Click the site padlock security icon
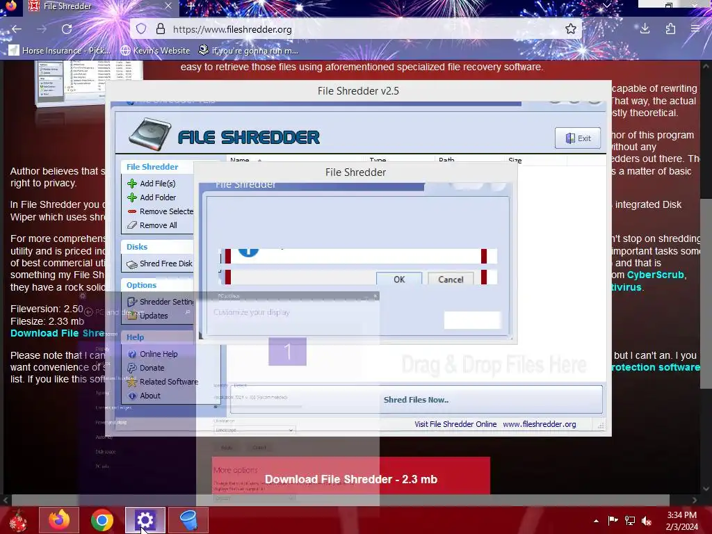Viewport: 712px width, 534px height. coord(161,29)
